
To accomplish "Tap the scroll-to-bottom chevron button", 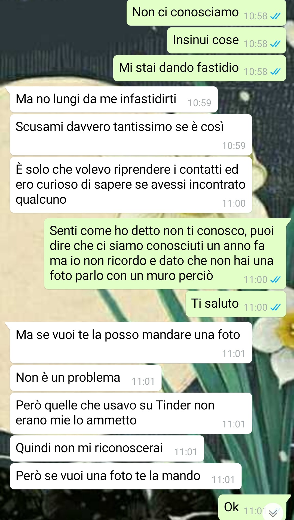I will (x=273, y=513).
